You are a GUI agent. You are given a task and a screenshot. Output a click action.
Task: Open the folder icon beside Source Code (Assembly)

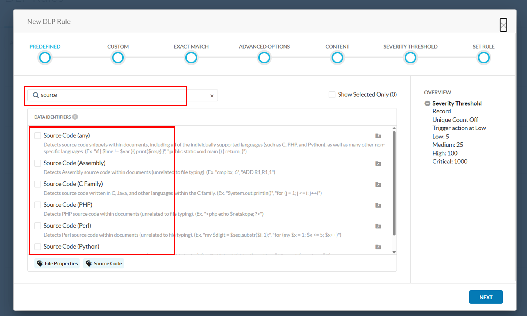378,163
